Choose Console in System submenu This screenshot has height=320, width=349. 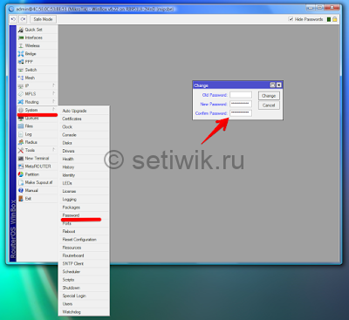tap(84, 135)
